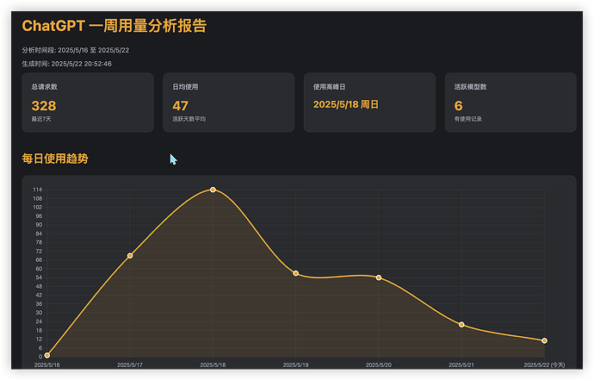Image resolution: width=594 pixels, height=380 pixels.
Task: Click the x-axis label 2025/5/17
Action: click(x=130, y=364)
